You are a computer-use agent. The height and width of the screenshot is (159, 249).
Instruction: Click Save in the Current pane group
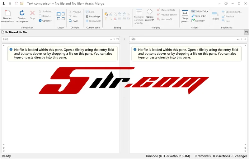[x=90, y=12]
